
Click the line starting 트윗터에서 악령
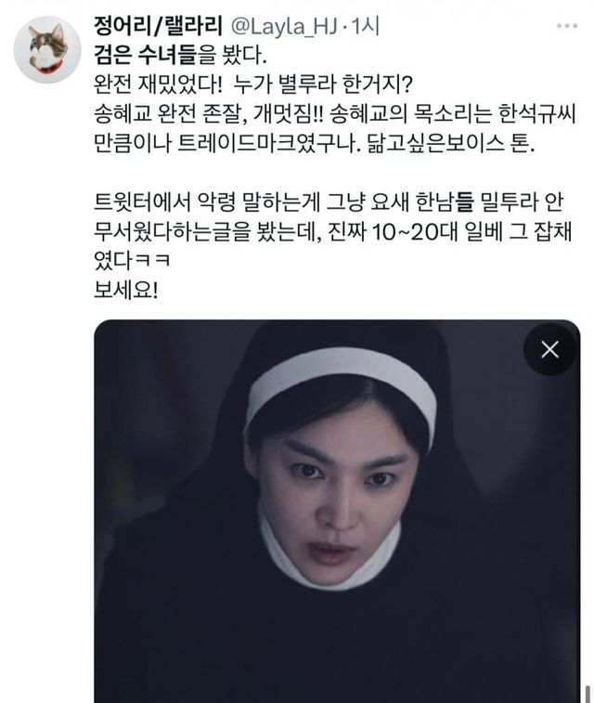pos(329,202)
